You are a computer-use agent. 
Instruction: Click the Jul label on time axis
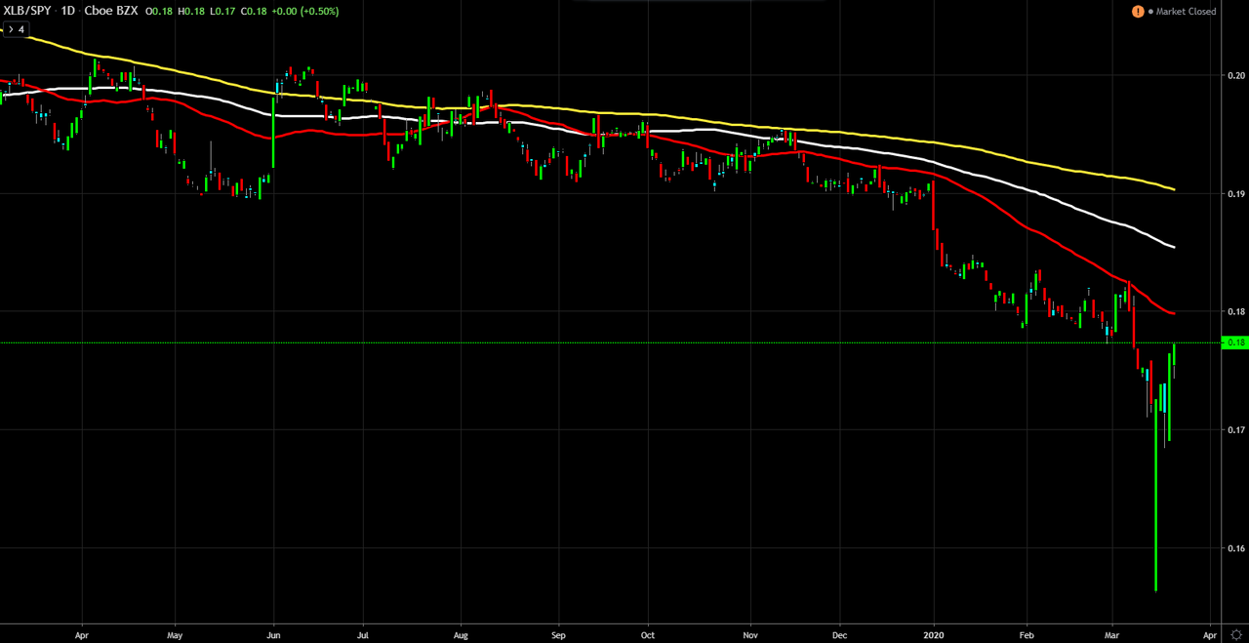[x=363, y=634]
